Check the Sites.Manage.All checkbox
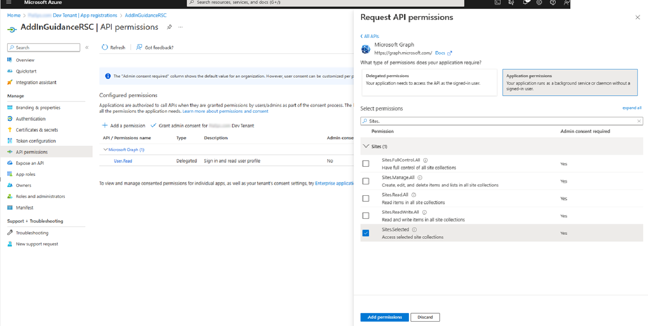This screenshot has width=648, height=326. 365,181
